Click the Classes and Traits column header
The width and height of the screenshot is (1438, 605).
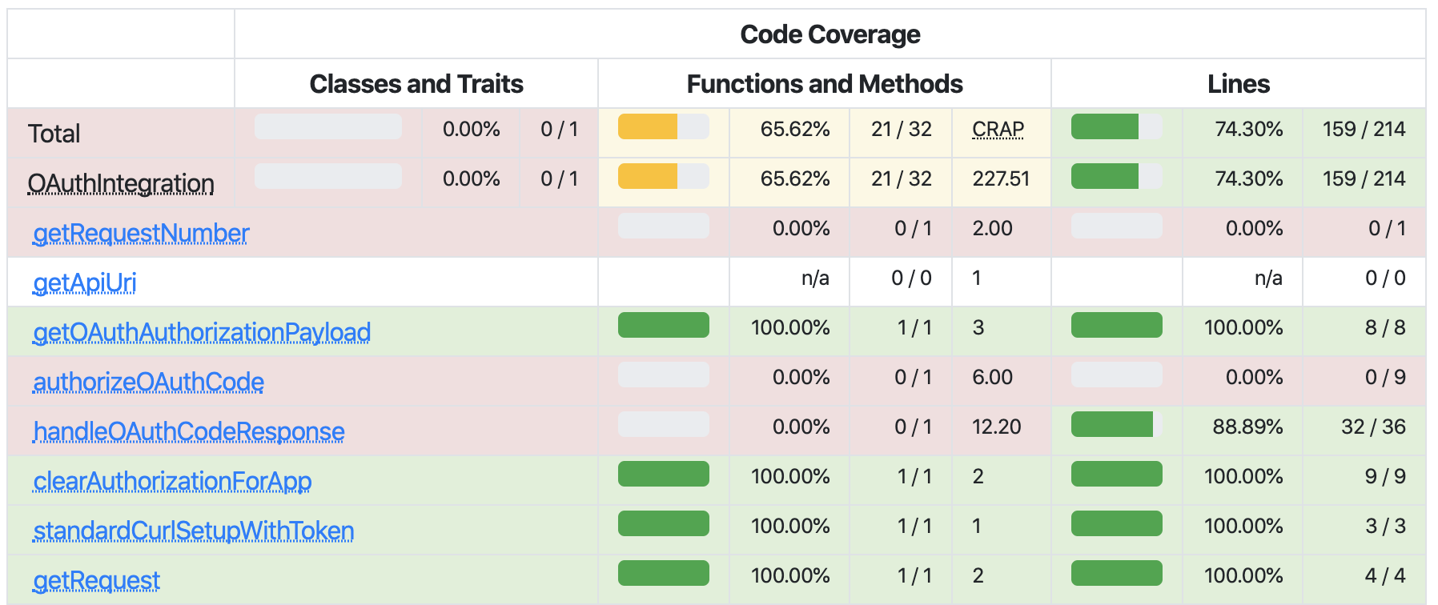click(x=416, y=84)
